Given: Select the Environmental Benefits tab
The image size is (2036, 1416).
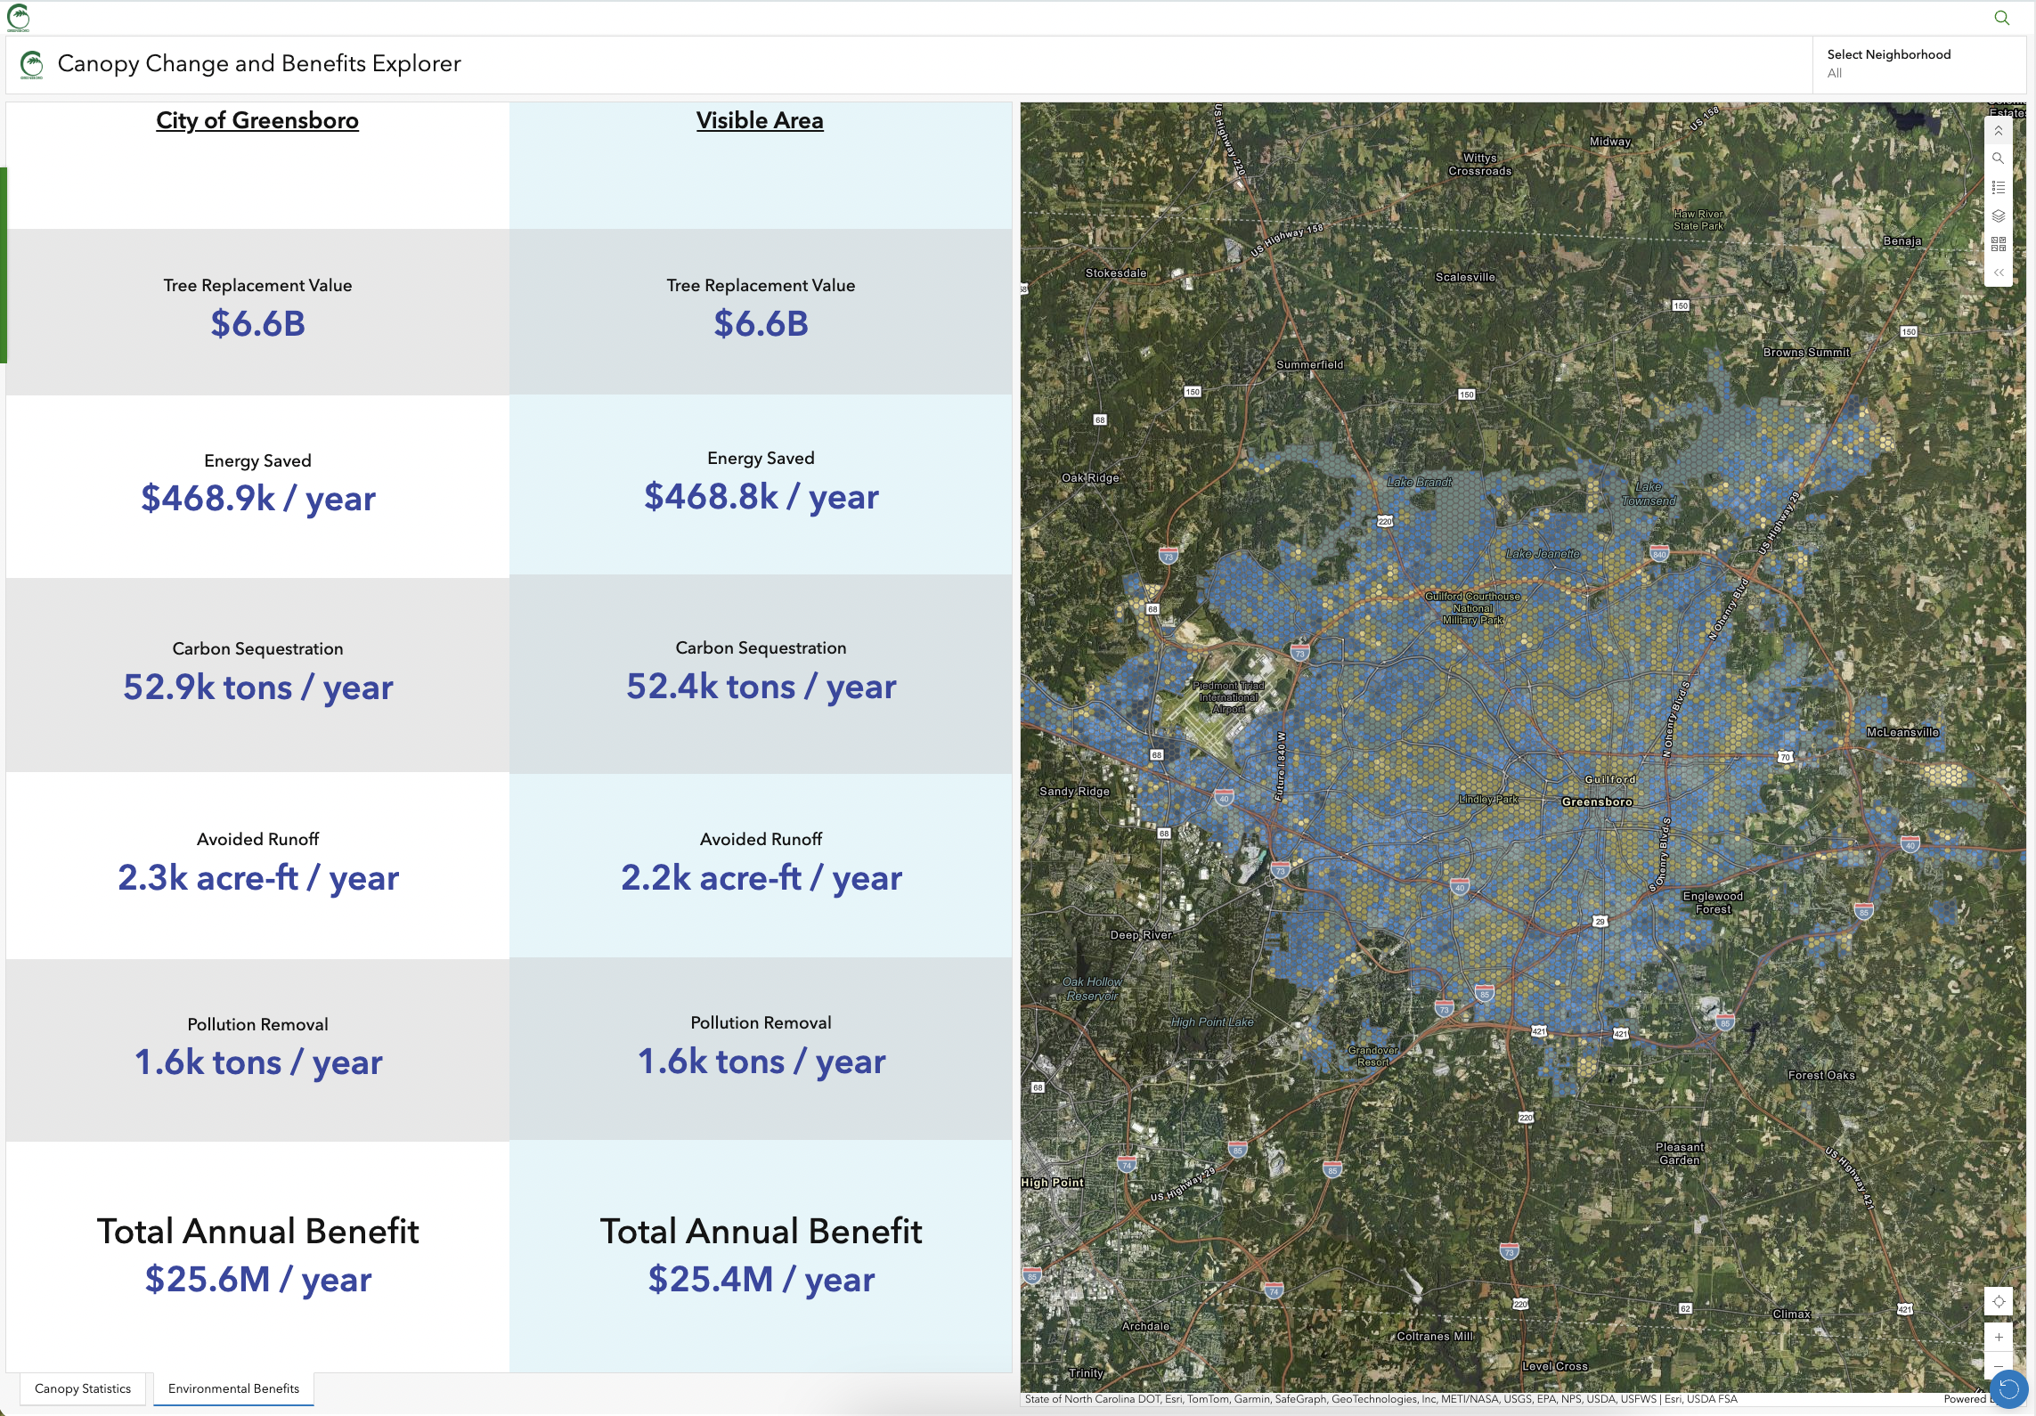Looking at the screenshot, I should (x=233, y=1388).
